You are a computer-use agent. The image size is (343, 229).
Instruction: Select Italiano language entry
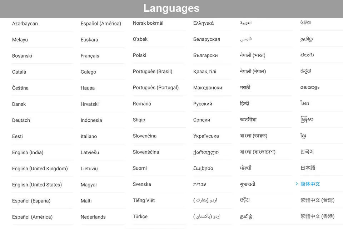pyautogui.click(x=89, y=136)
